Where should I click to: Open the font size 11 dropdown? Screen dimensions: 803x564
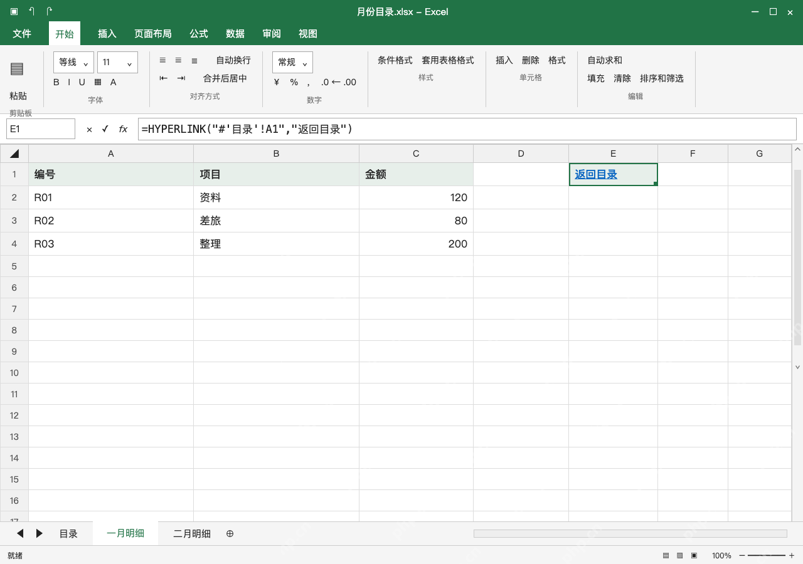[x=118, y=63]
